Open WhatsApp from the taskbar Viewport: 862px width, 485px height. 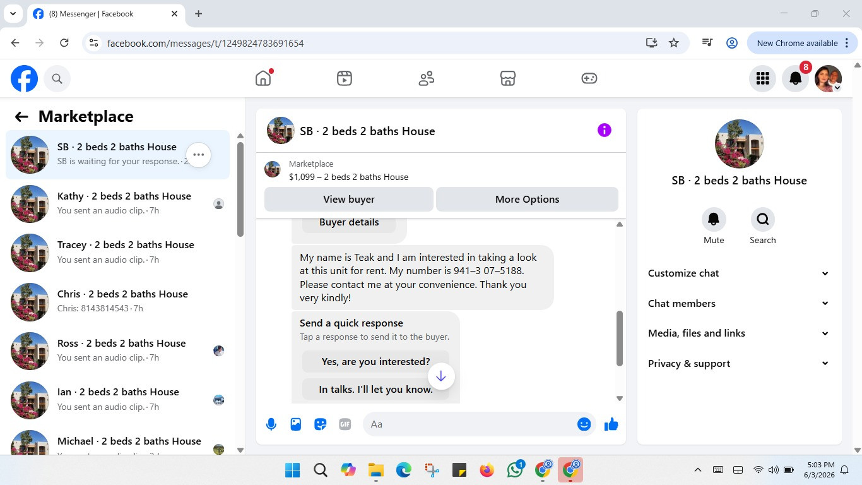click(x=515, y=470)
